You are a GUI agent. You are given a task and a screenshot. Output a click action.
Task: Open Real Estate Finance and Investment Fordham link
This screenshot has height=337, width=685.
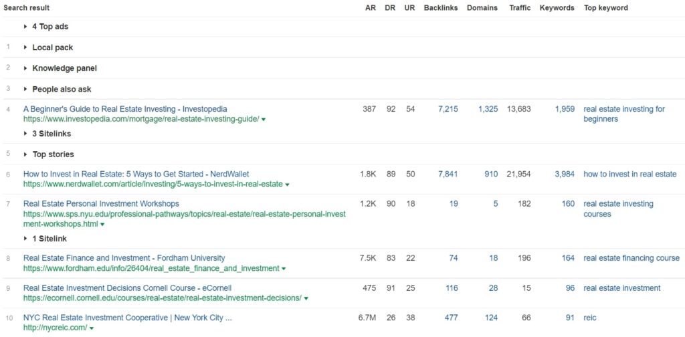pos(124,258)
